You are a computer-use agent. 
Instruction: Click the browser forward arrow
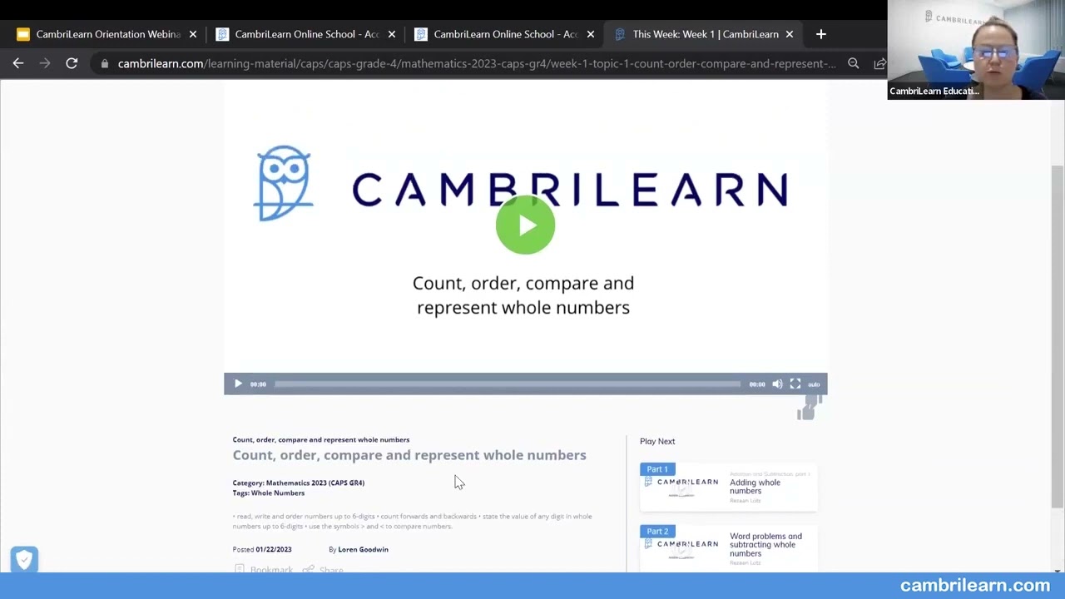coord(45,63)
